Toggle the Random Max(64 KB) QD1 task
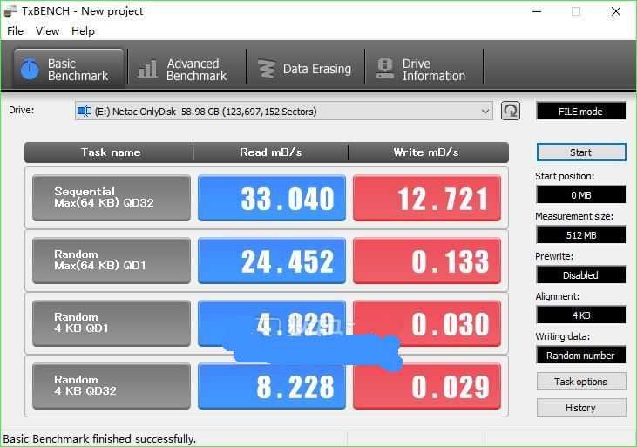Image resolution: width=637 pixels, height=447 pixels. [x=111, y=261]
